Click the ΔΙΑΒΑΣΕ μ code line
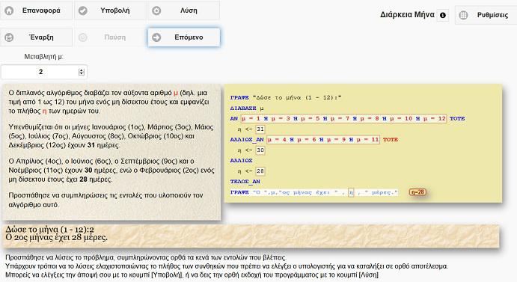 click(247, 108)
